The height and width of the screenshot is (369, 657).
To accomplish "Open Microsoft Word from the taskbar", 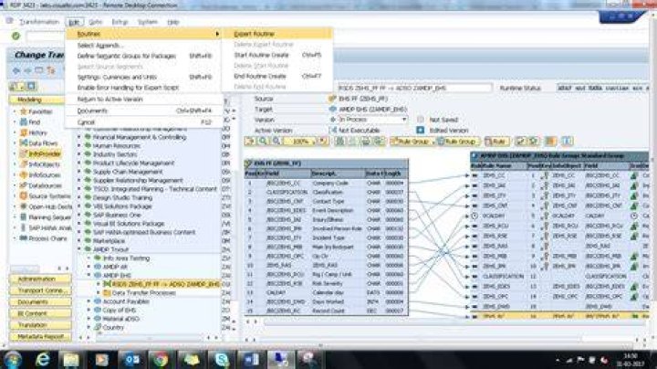I will 250,359.
